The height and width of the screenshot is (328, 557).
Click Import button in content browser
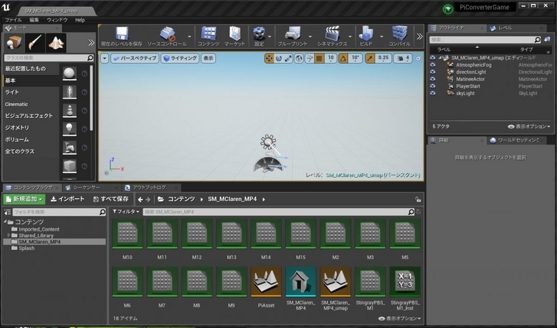(x=68, y=199)
